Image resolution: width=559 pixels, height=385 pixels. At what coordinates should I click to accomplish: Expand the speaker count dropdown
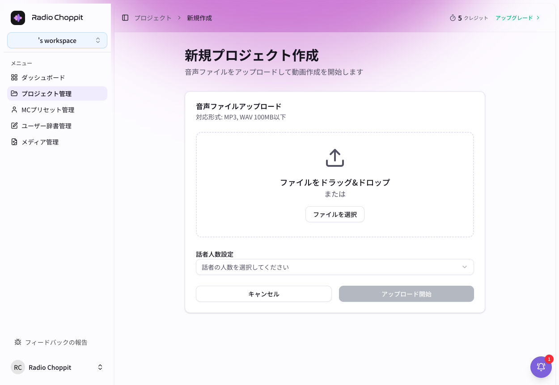pyautogui.click(x=335, y=267)
